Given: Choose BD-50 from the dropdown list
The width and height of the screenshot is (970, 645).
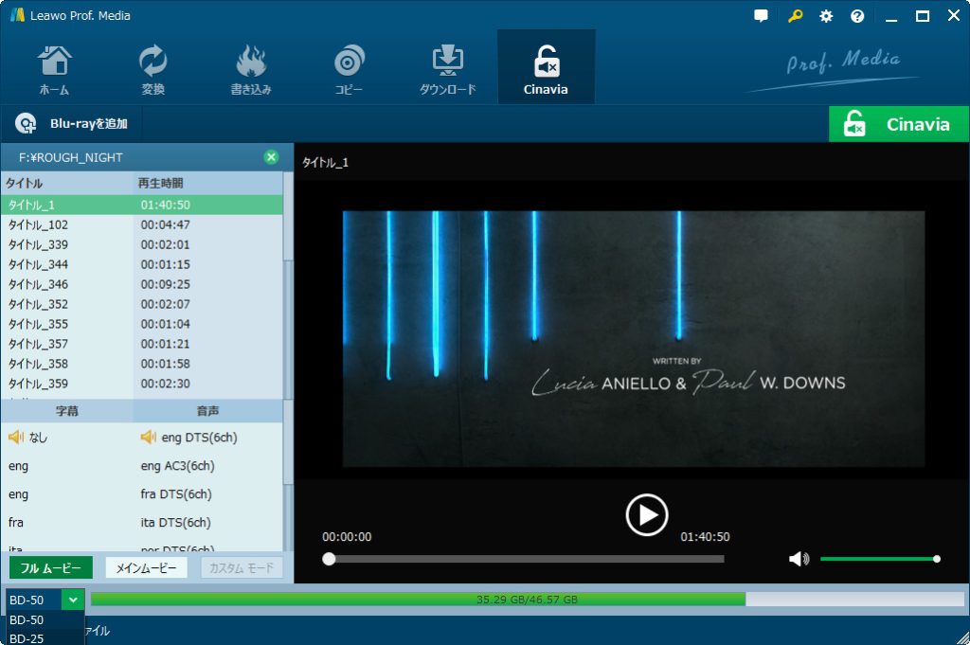Looking at the screenshot, I should tap(45, 619).
